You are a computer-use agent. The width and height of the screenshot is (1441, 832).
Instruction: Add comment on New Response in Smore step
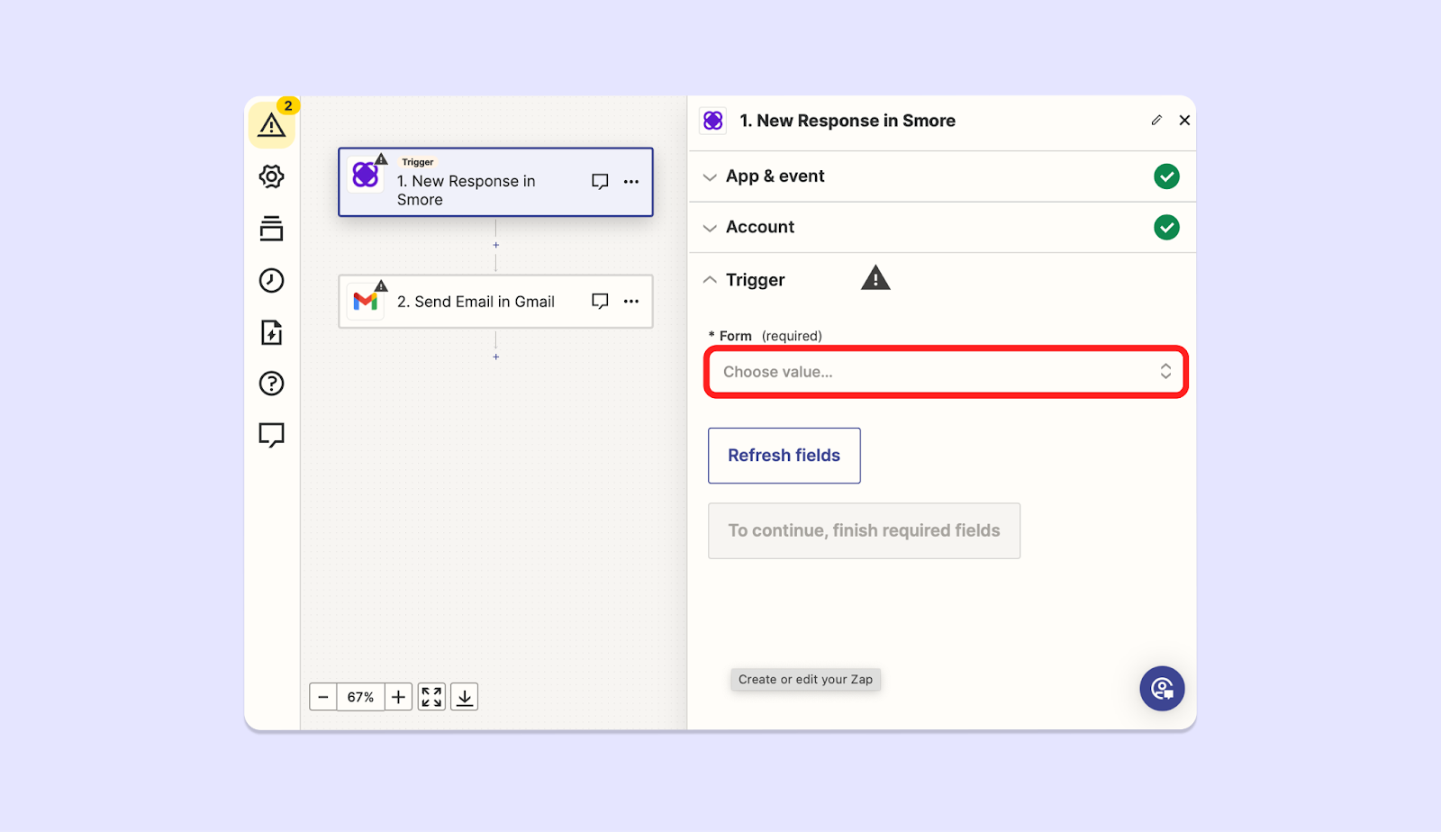pos(600,182)
